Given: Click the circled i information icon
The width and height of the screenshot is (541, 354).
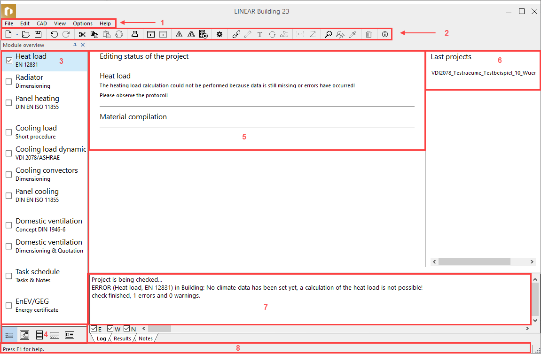Looking at the screenshot, I should 384,34.
